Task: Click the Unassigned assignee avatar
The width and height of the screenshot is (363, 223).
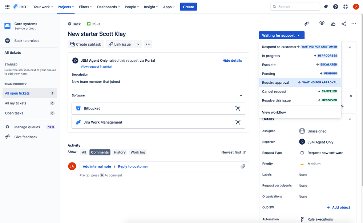Action: [302, 131]
